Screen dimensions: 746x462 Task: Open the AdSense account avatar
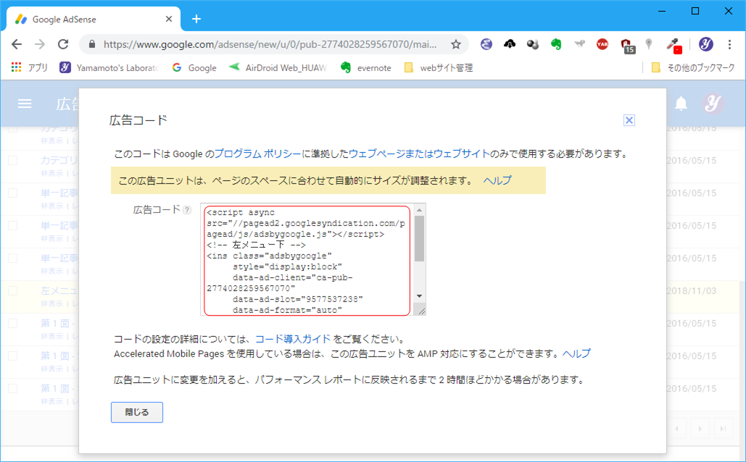tap(713, 103)
